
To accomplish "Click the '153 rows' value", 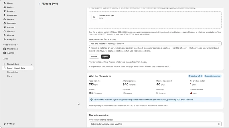I will [x=94, y=84].
